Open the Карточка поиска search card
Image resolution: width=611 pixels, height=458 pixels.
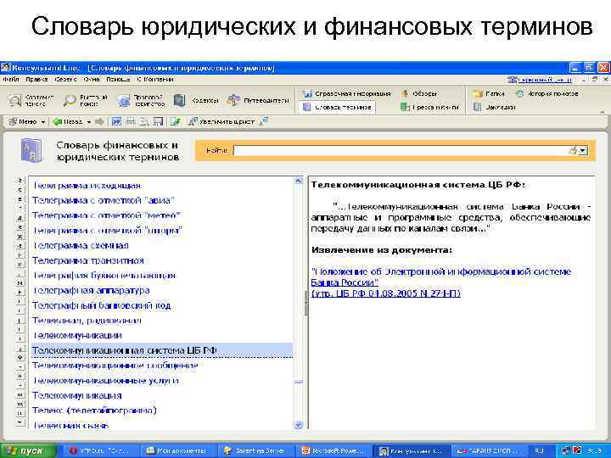31,100
